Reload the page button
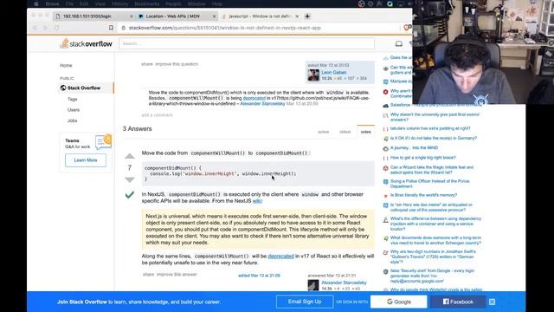 pos(56,28)
